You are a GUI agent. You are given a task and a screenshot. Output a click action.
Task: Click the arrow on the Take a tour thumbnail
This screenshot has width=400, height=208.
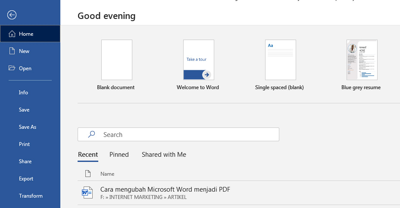point(206,75)
